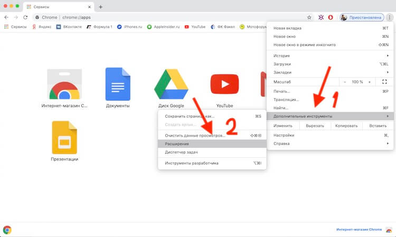Expand the История submenu

pyautogui.click(x=330, y=55)
